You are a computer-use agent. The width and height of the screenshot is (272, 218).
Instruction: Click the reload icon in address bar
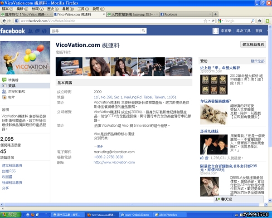click(x=213, y=21)
